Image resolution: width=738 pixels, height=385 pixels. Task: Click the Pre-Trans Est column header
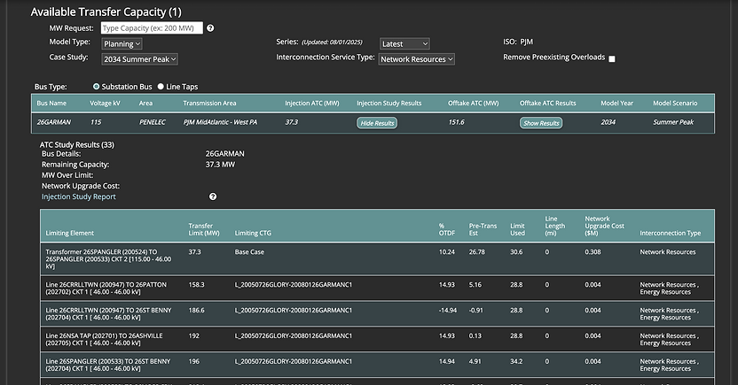483,229
